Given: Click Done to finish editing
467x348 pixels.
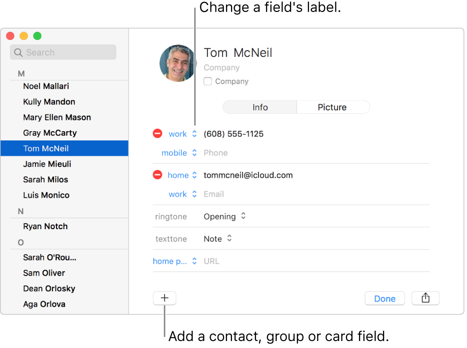Looking at the screenshot, I should (384, 299).
